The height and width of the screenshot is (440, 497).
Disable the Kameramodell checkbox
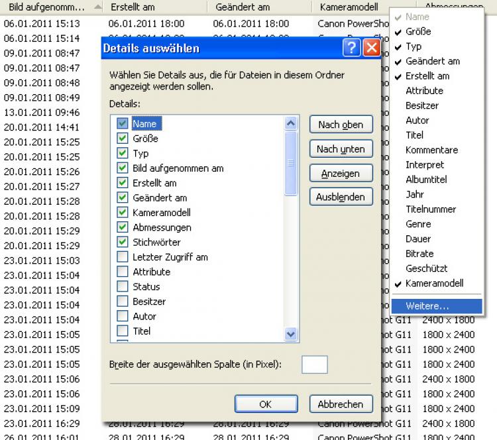point(123,213)
